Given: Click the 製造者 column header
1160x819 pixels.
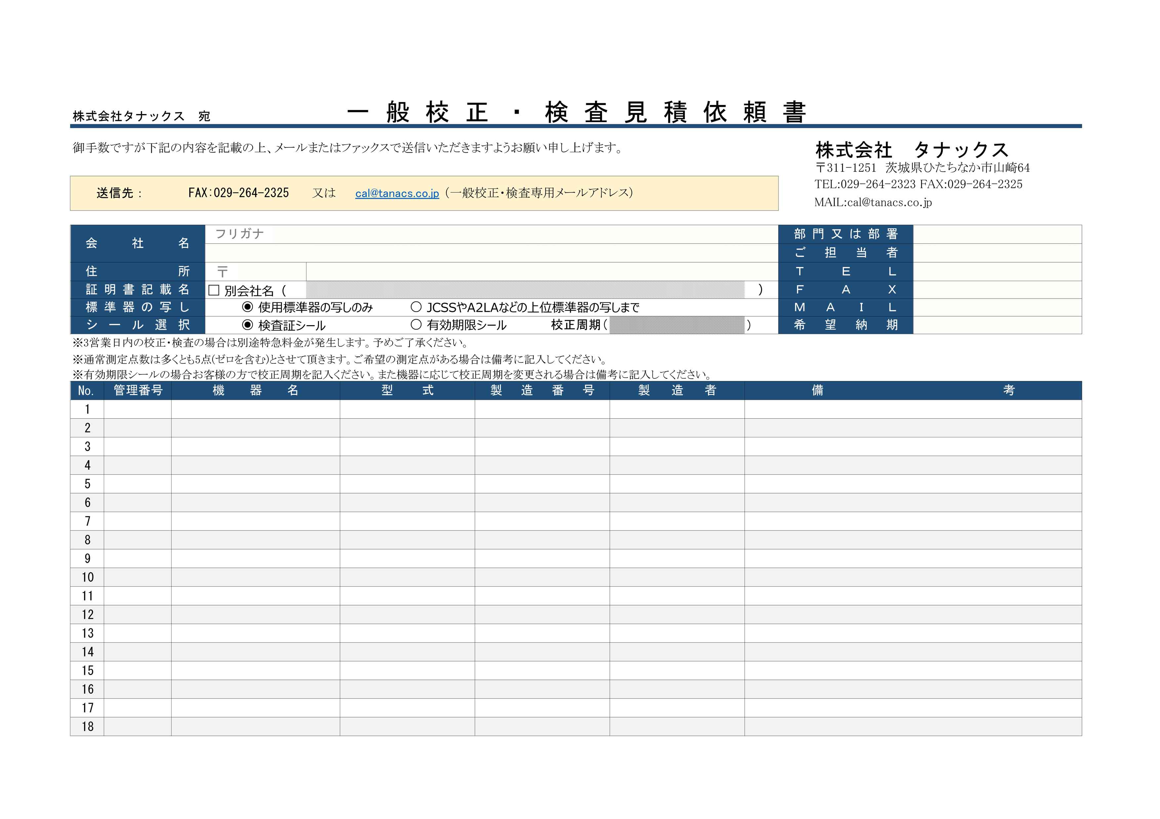Looking at the screenshot, I should click(677, 390).
